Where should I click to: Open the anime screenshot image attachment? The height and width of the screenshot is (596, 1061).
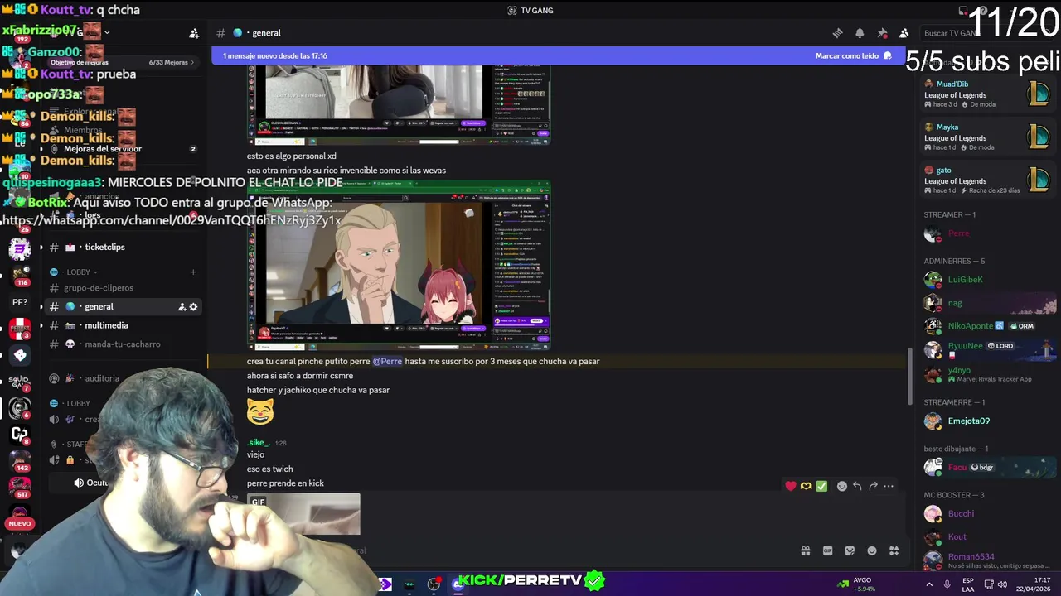pos(399,265)
